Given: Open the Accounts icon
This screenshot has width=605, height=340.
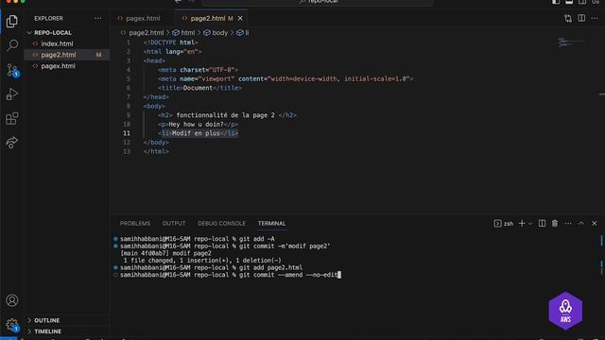Looking at the screenshot, I should 12,300.
